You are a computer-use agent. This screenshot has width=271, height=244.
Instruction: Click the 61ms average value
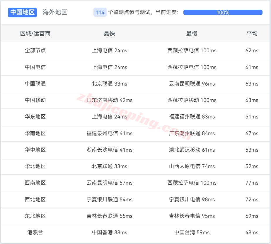[252, 67]
